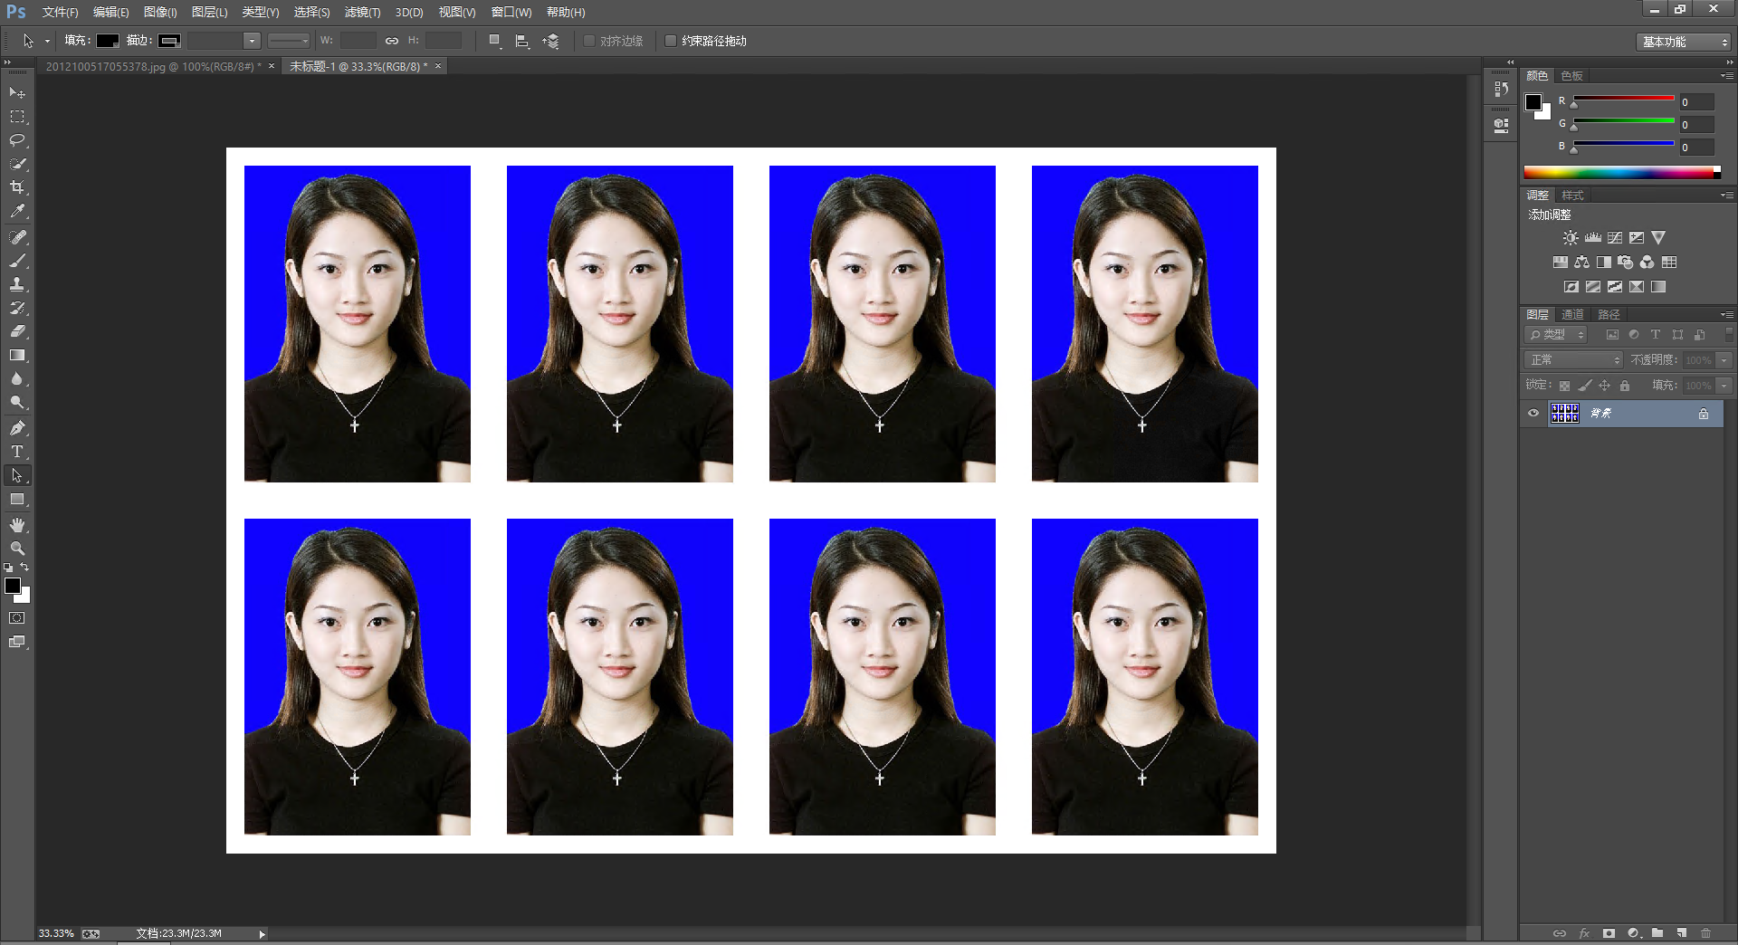This screenshot has height=945, width=1738.
Task: Select the Hand tool
Action: click(x=17, y=525)
